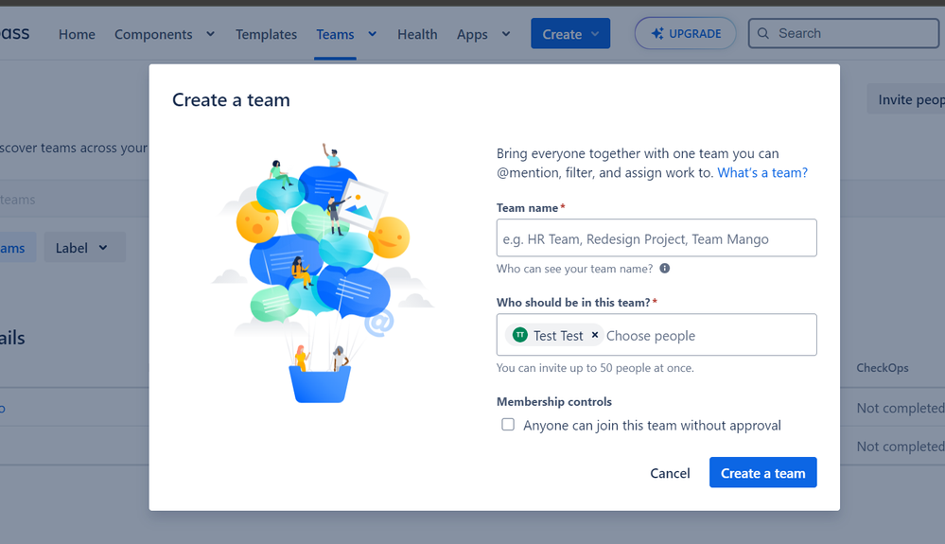
Task: Click the UPGRADE button
Action: coord(685,33)
